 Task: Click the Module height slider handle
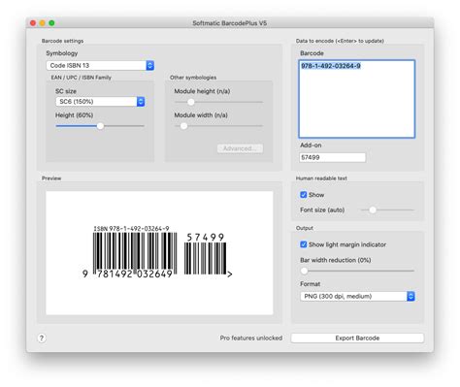[x=191, y=102]
